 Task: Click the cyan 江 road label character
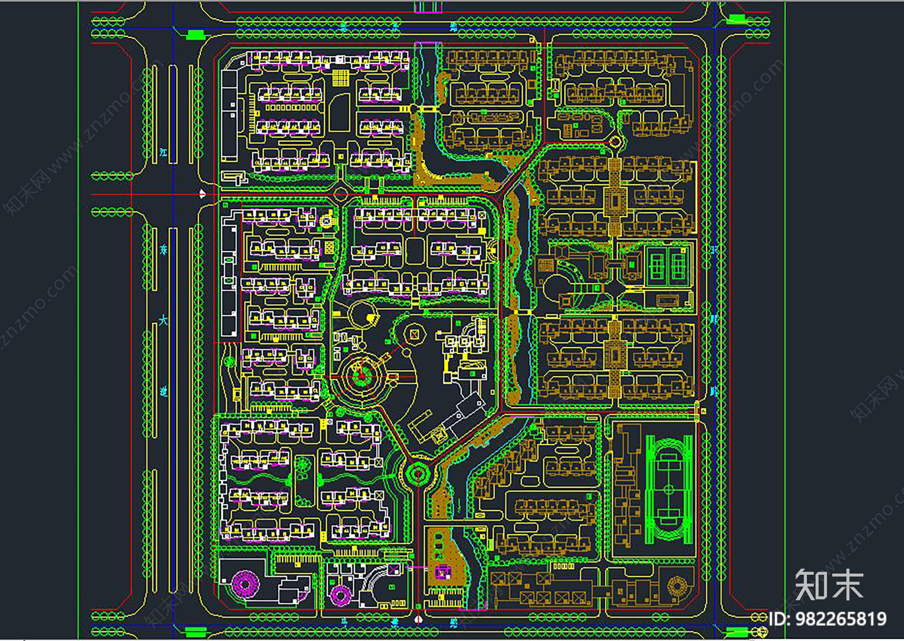pyautogui.click(x=163, y=153)
